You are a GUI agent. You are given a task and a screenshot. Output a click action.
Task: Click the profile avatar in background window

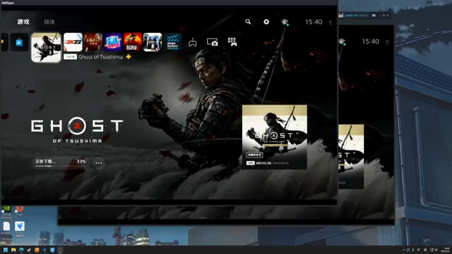click(342, 42)
